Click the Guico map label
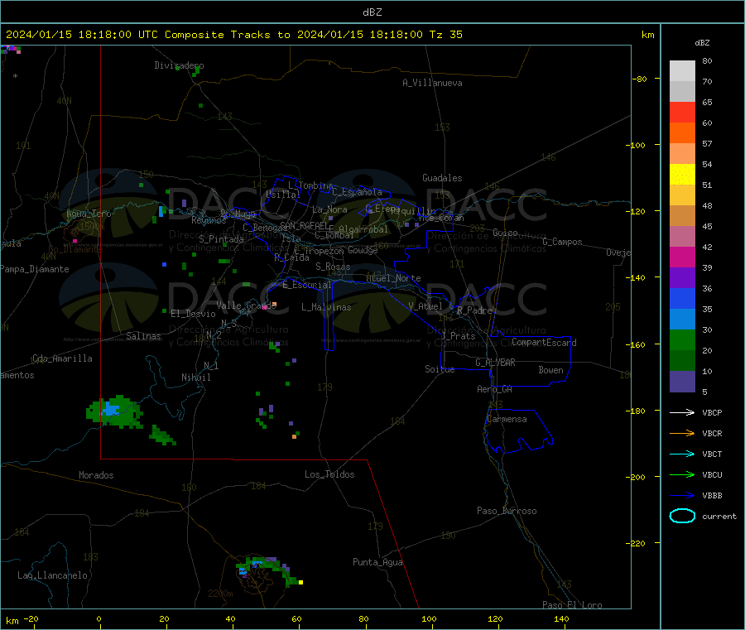The width and height of the screenshot is (745, 630). (x=505, y=233)
